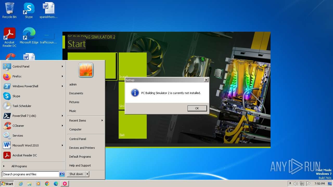Click the Start button

pos(7,184)
